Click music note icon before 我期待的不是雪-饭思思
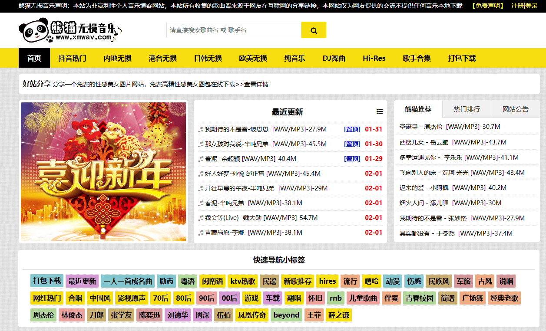The image size is (546, 331). click(x=201, y=129)
